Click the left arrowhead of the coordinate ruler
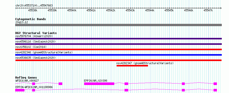 pyautogui.click(x=16, y=8)
